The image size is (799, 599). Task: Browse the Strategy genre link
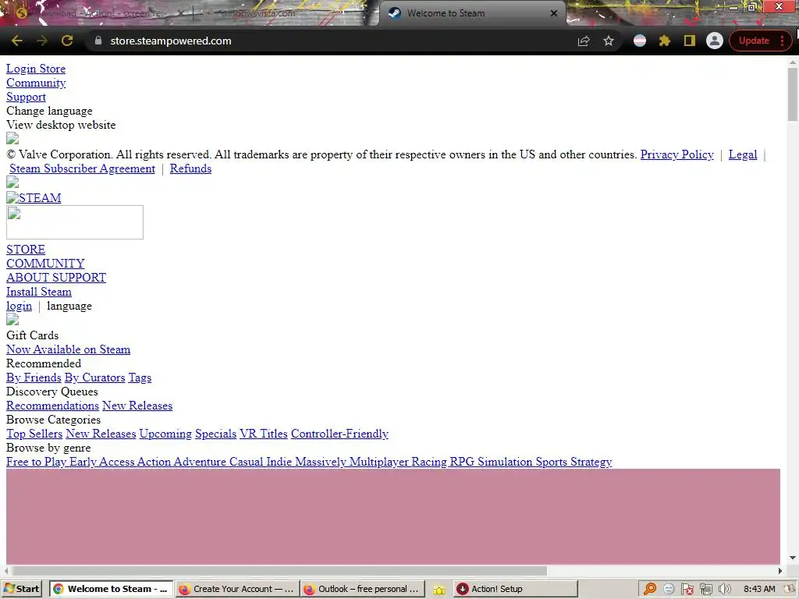(x=591, y=462)
